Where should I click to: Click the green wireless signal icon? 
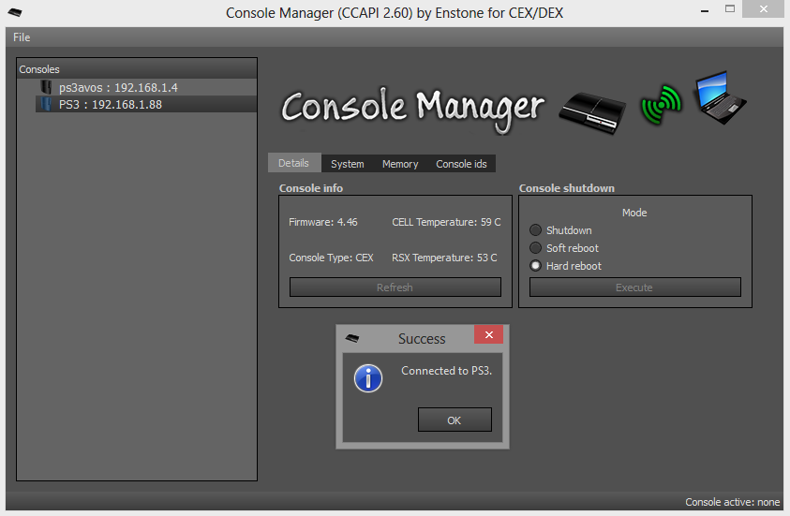(661, 105)
